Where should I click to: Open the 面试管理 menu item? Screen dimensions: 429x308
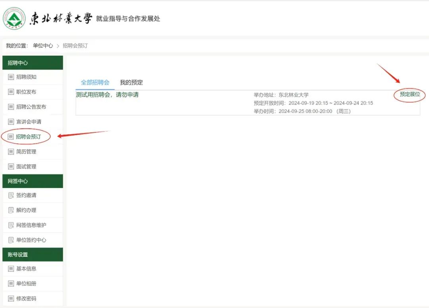coord(26,167)
